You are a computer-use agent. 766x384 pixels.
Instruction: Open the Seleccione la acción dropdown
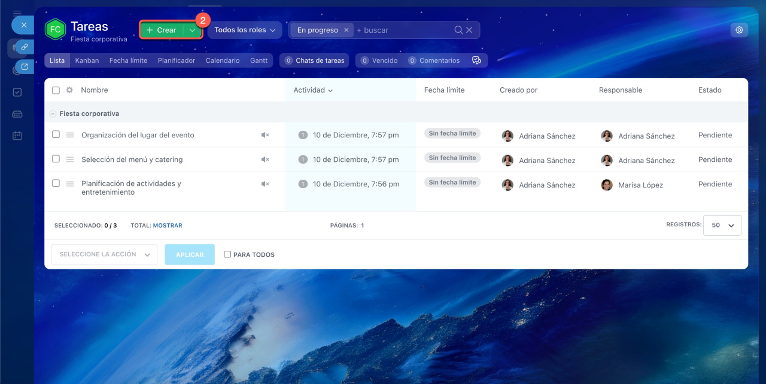coord(104,254)
